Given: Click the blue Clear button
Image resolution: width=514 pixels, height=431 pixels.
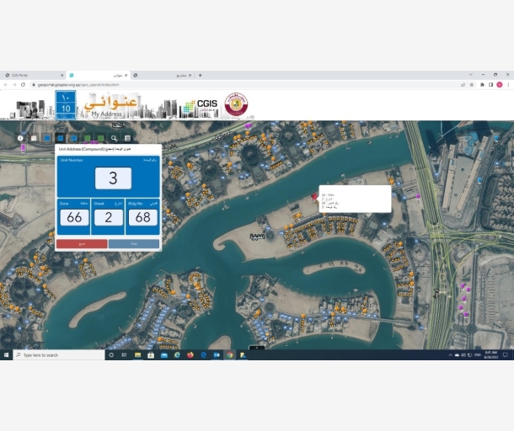Looking at the screenshot, I should pyautogui.click(x=134, y=243).
